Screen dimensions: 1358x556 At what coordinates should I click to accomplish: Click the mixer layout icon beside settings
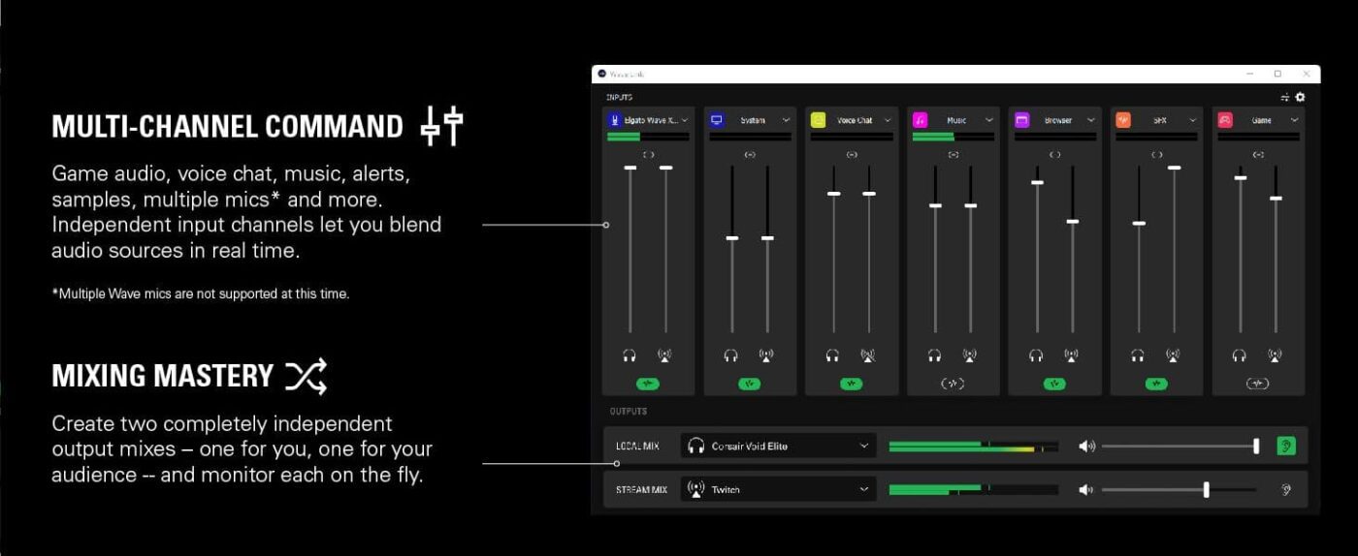tap(1285, 97)
